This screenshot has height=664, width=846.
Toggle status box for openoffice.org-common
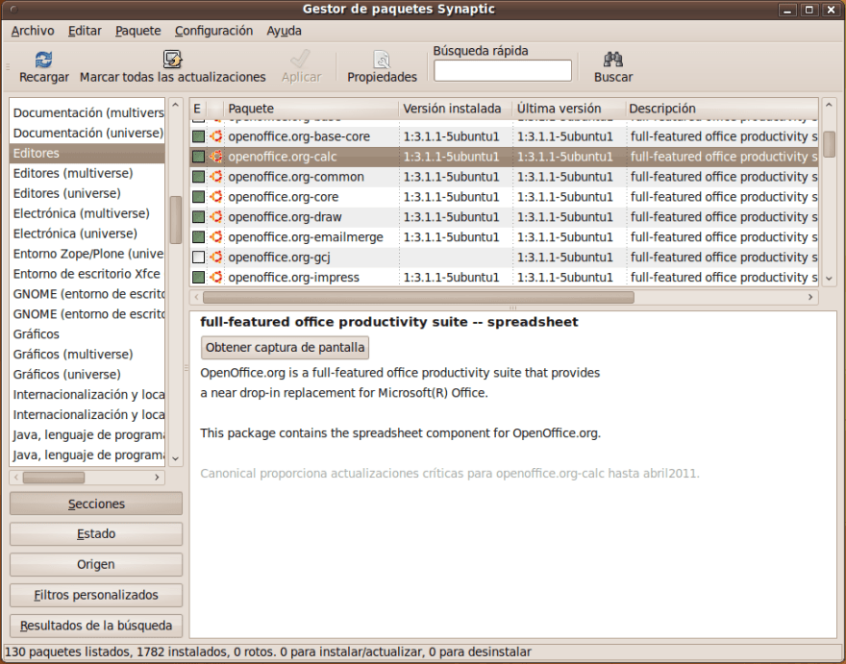pos(199,177)
